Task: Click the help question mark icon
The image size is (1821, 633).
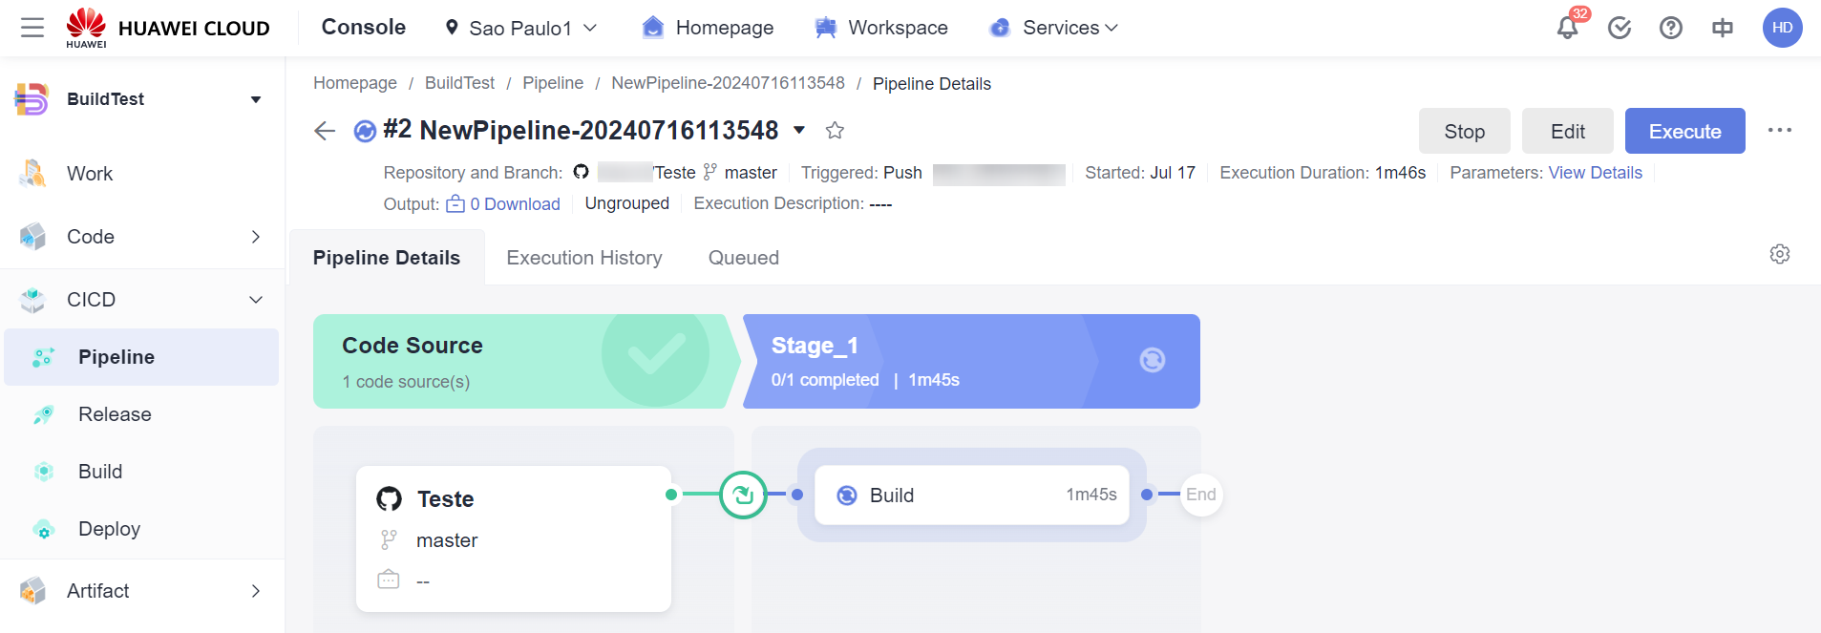Action: [x=1670, y=28]
